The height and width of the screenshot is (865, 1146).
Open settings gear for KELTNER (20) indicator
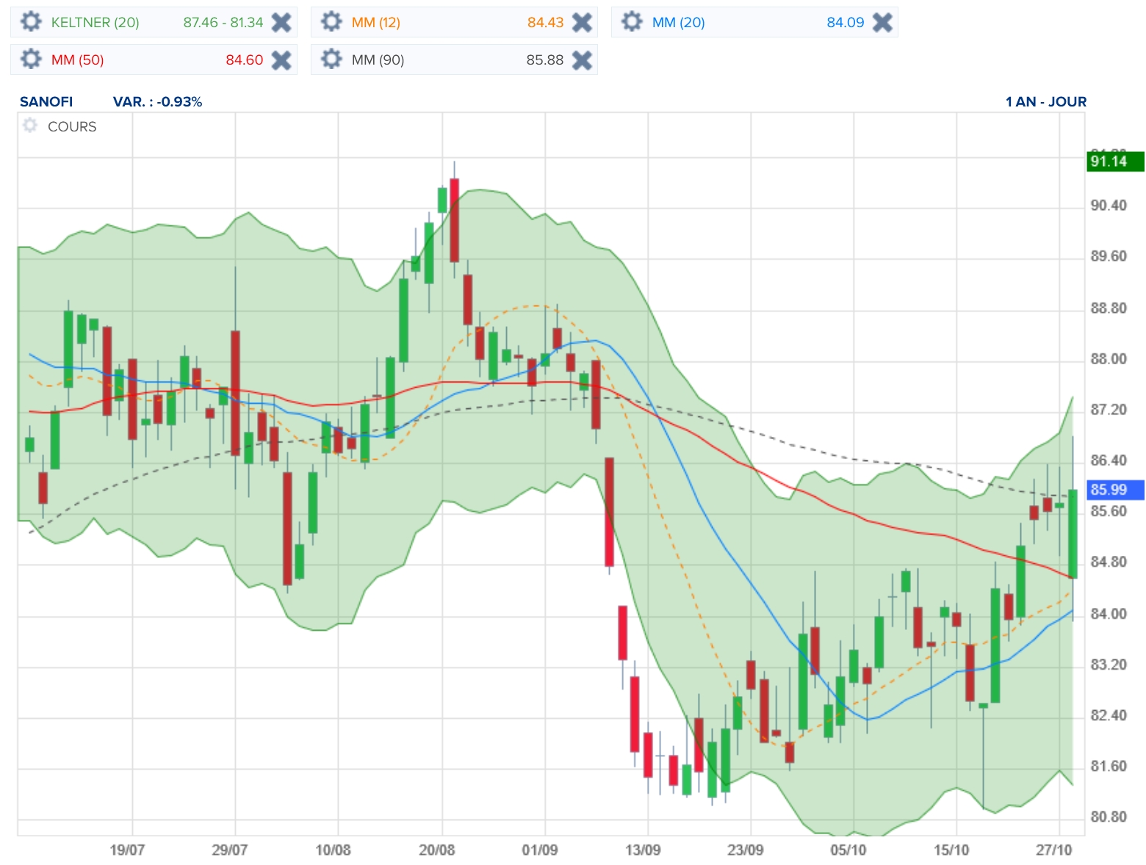pyautogui.click(x=31, y=22)
